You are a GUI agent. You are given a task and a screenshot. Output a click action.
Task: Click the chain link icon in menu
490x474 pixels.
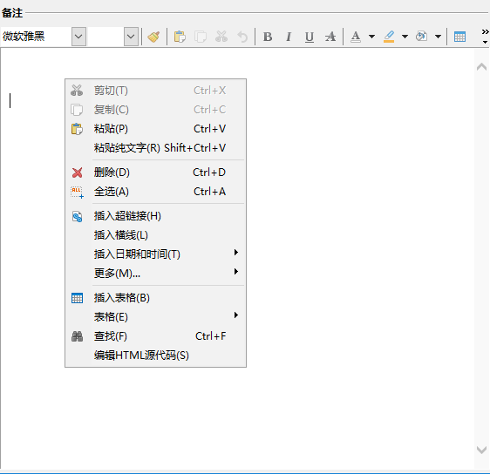click(77, 216)
